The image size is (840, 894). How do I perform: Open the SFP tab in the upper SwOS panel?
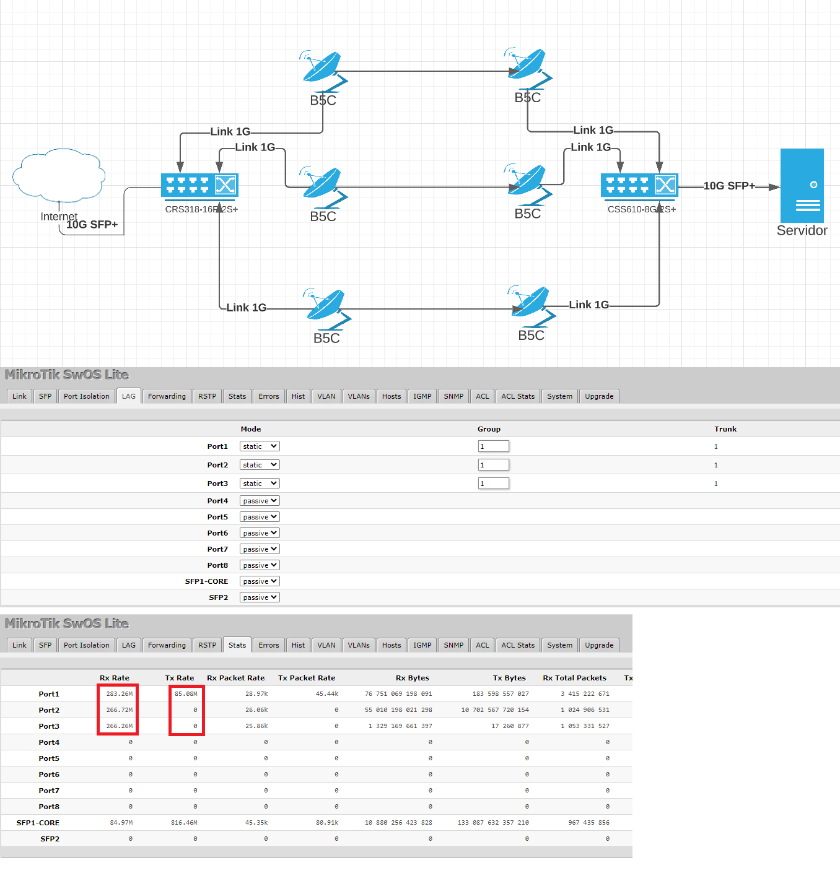tap(45, 396)
